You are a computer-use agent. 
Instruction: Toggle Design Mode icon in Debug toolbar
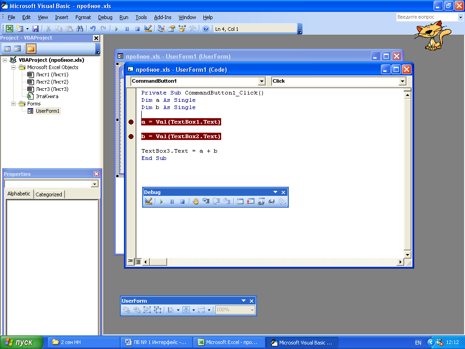click(148, 201)
